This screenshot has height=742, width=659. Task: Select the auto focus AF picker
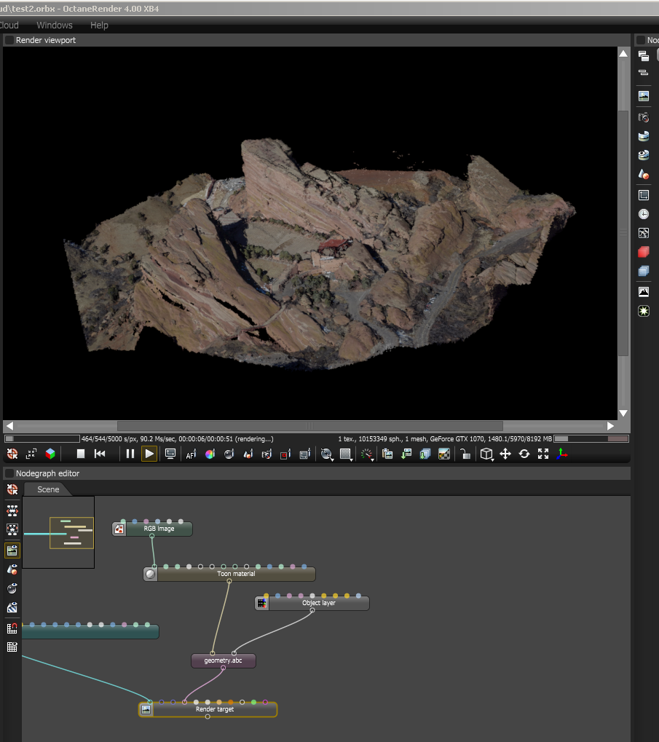click(x=191, y=454)
